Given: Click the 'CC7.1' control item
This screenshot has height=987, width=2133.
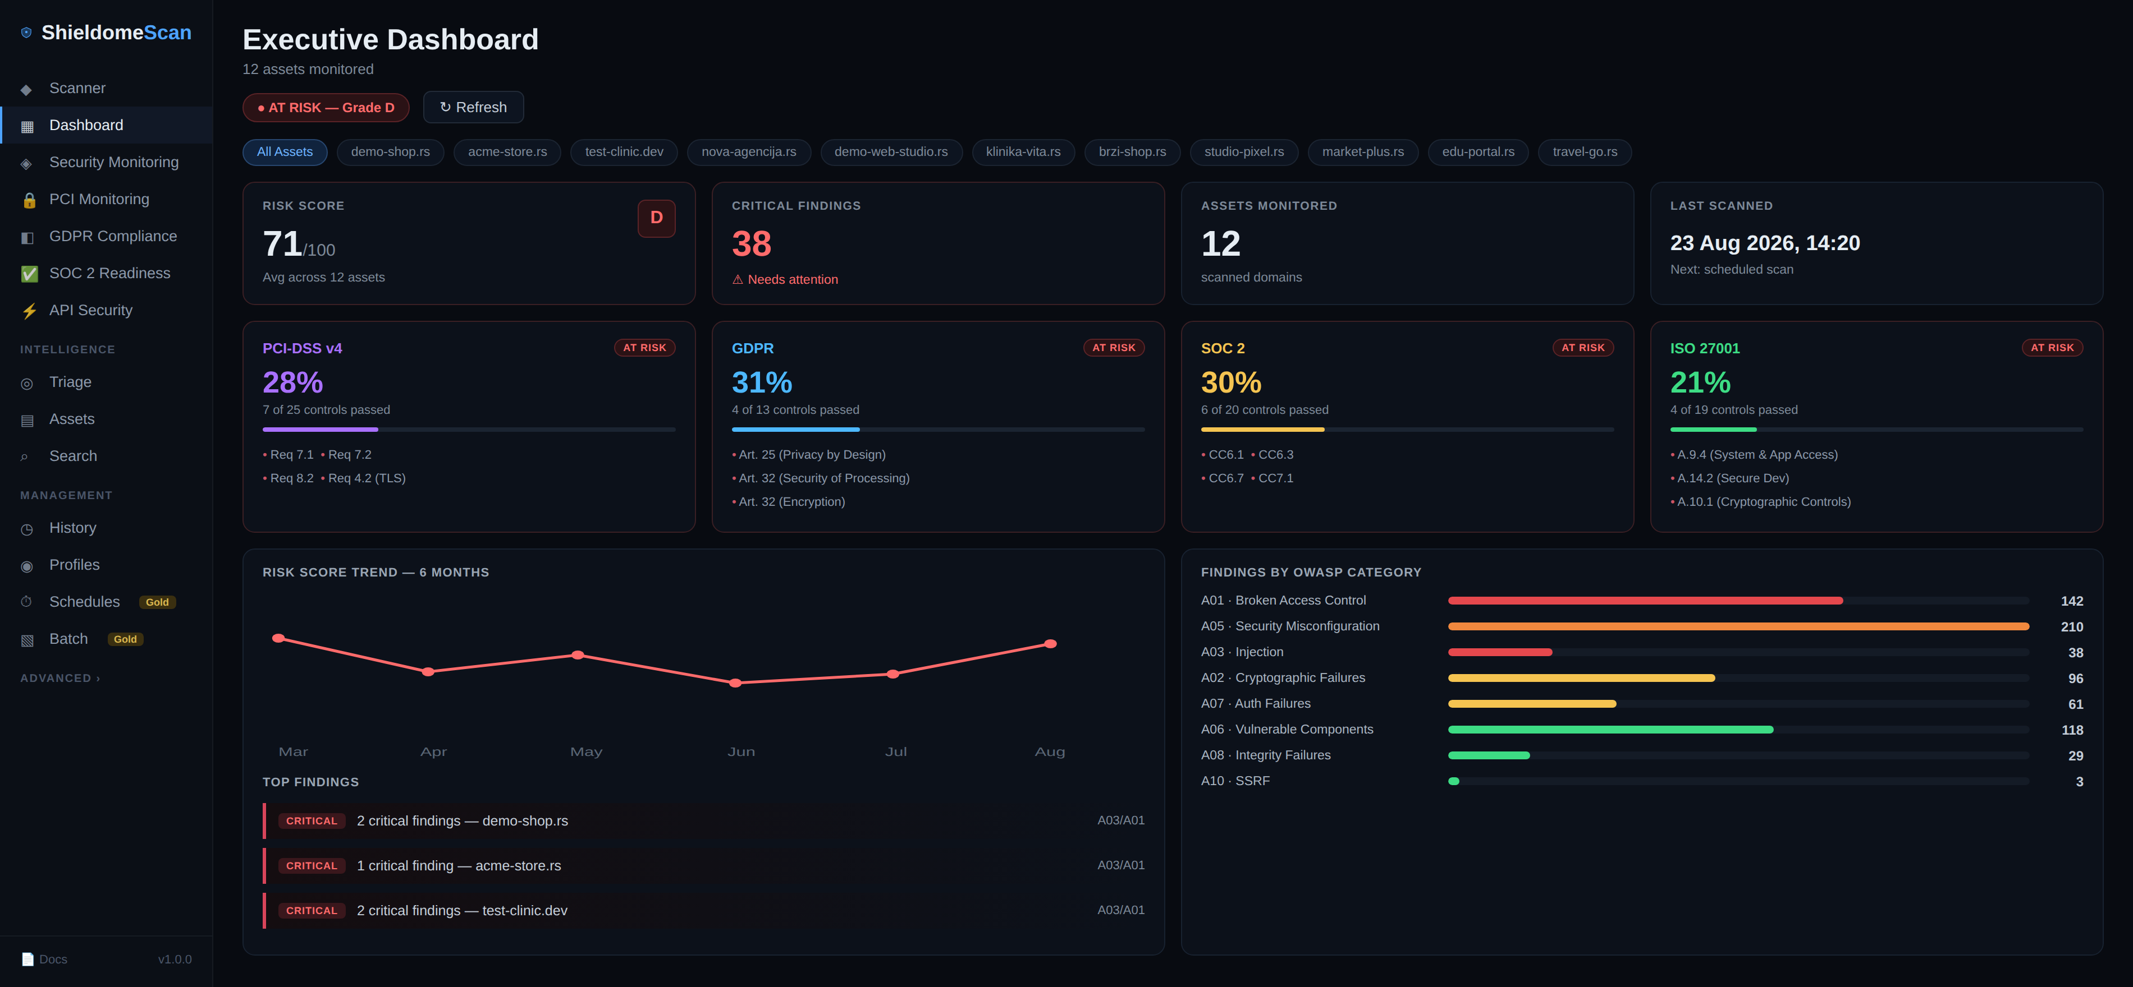Looking at the screenshot, I should click(1272, 478).
